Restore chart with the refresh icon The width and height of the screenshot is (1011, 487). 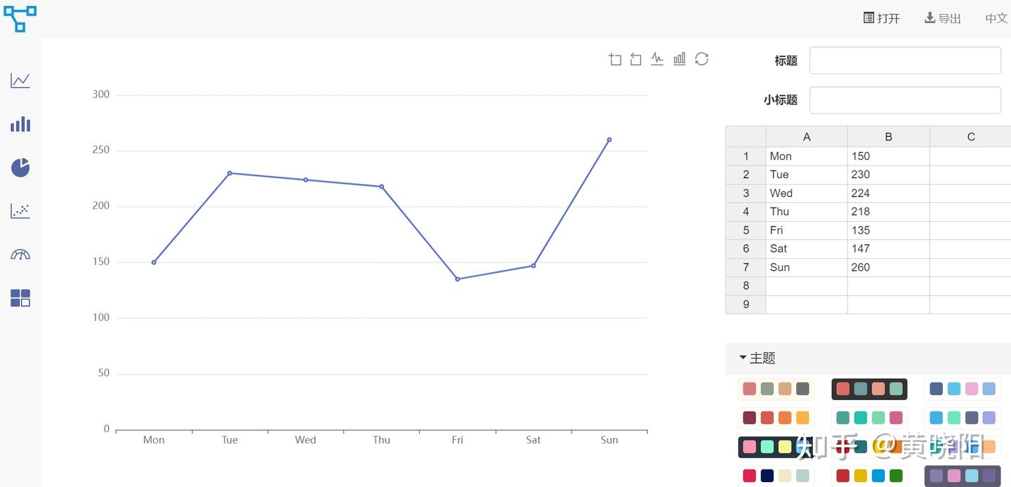click(701, 59)
